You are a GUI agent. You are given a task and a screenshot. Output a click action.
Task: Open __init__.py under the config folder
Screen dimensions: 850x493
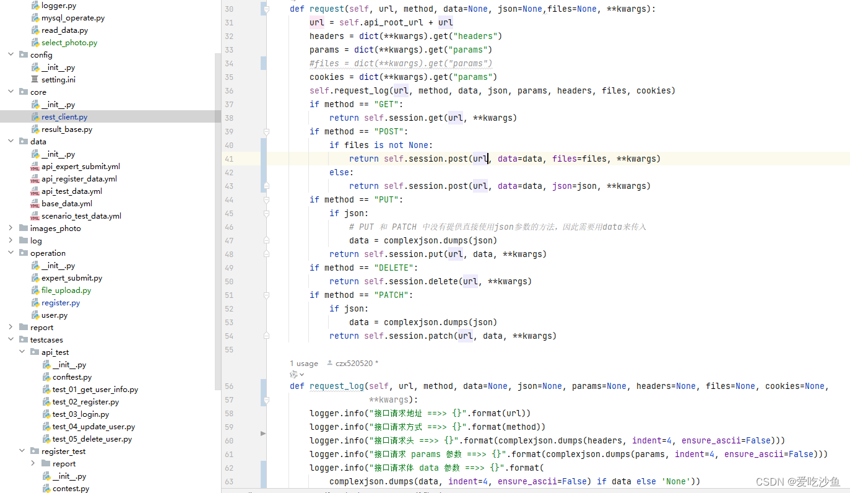[58, 68]
